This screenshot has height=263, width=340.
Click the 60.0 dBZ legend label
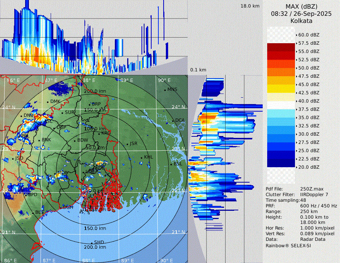pyautogui.click(x=308, y=35)
